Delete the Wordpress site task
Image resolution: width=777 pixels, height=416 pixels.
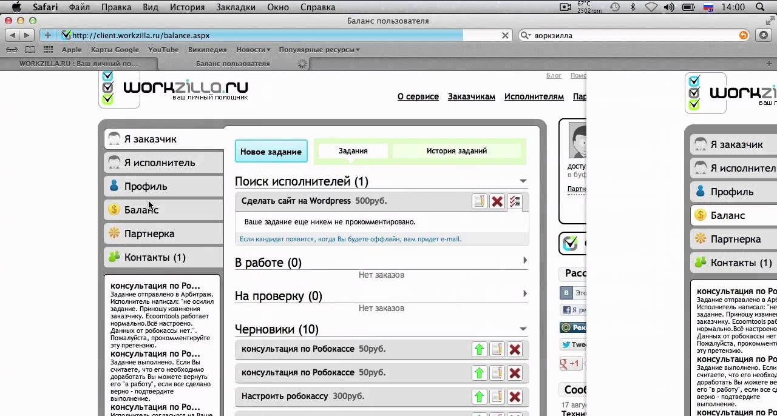(x=497, y=201)
